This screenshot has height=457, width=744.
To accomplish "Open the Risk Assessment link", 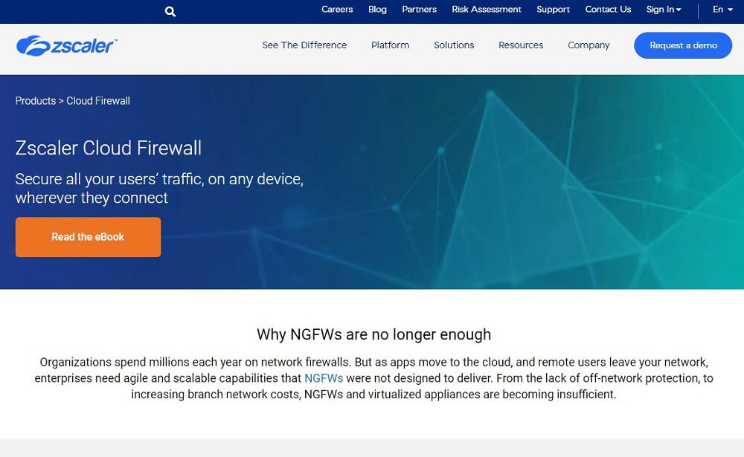I will pyautogui.click(x=487, y=10).
